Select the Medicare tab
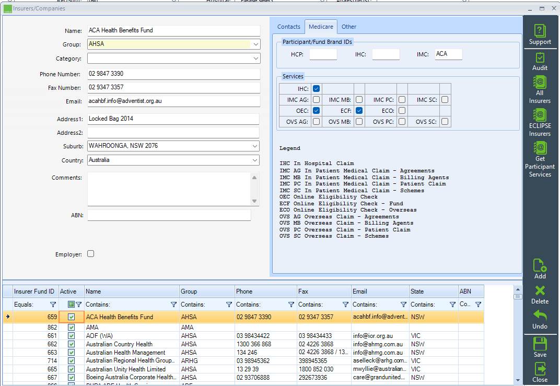The height and width of the screenshot is (386, 560). [321, 27]
